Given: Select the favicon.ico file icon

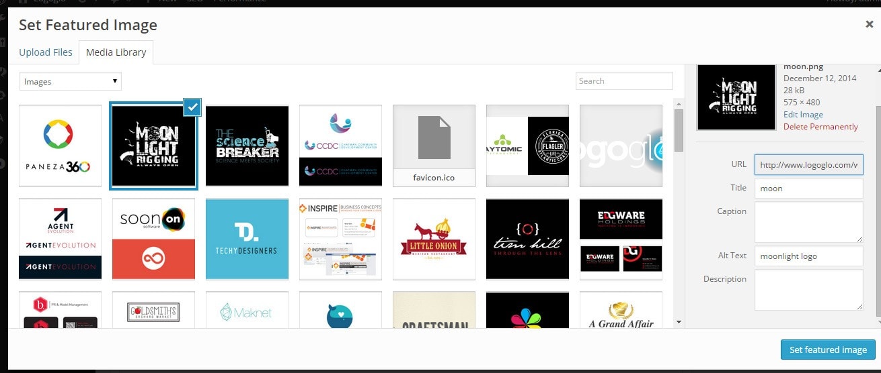Looking at the screenshot, I should 434,146.
